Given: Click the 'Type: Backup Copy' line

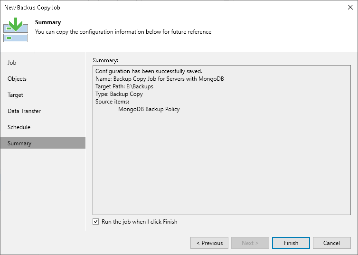Looking at the screenshot, I should click(x=119, y=94).
